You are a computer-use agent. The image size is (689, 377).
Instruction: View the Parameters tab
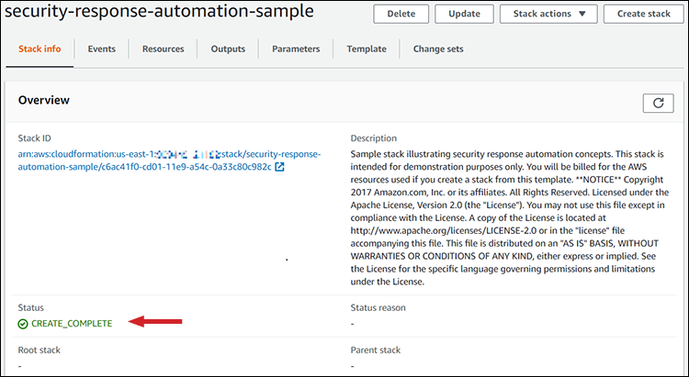296,49
